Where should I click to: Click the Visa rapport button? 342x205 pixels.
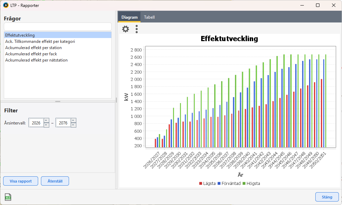pos(20,181)
